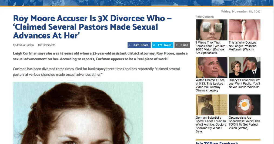Click the Twitter icon in Tweet button
Image resolution: width=274 pixels, height=144 pixels.
(x=154, y=45)
